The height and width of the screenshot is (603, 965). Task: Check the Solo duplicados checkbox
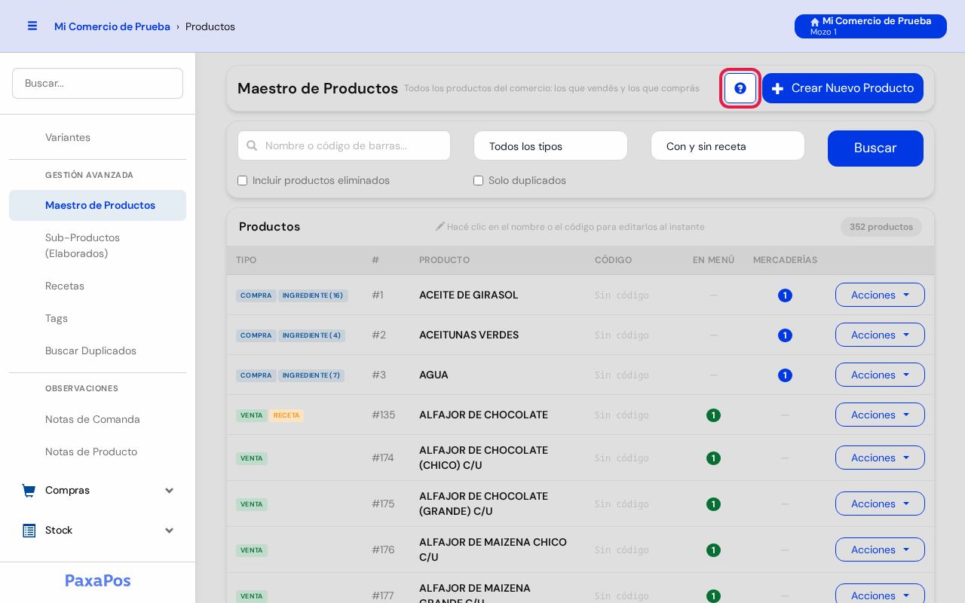(478, 181)
